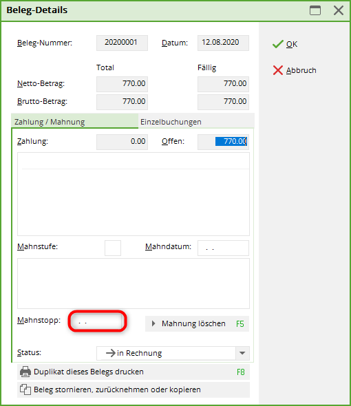Click the Beleg-Nummer field showing 20200001
The image size is (351, 406).
122,43
